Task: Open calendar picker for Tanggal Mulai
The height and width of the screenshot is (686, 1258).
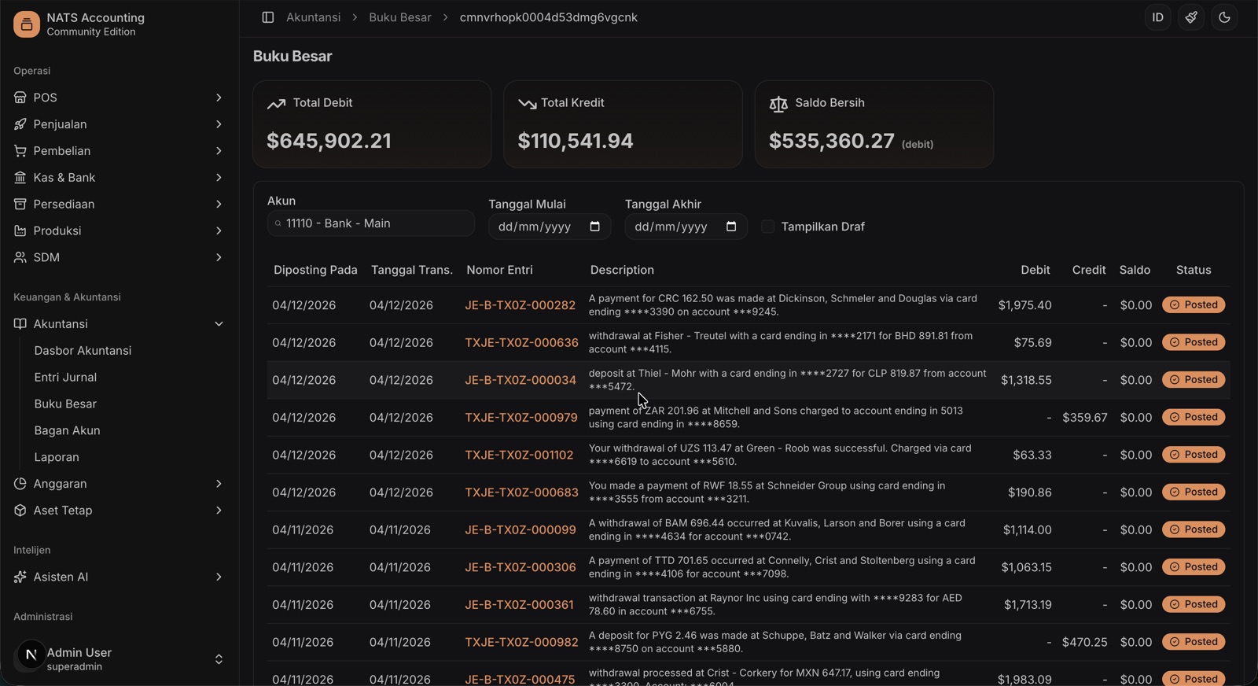Action: (595, 227)
